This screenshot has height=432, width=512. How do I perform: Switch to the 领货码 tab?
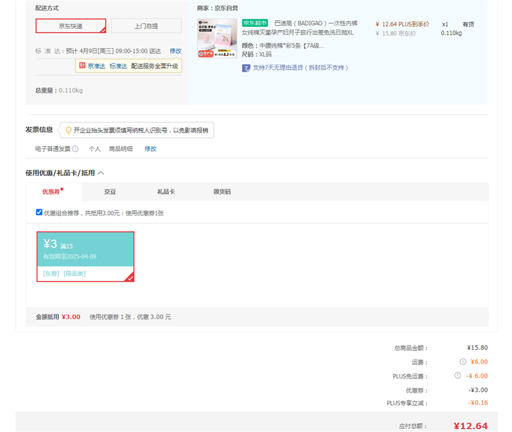pos(221,191)
